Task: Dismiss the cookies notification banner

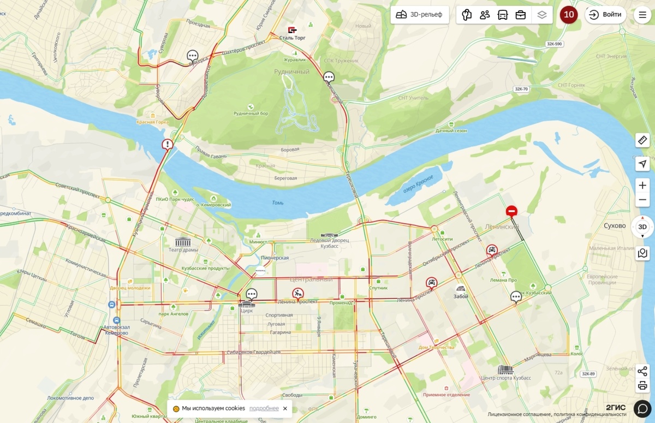Action: pos(285,408)
